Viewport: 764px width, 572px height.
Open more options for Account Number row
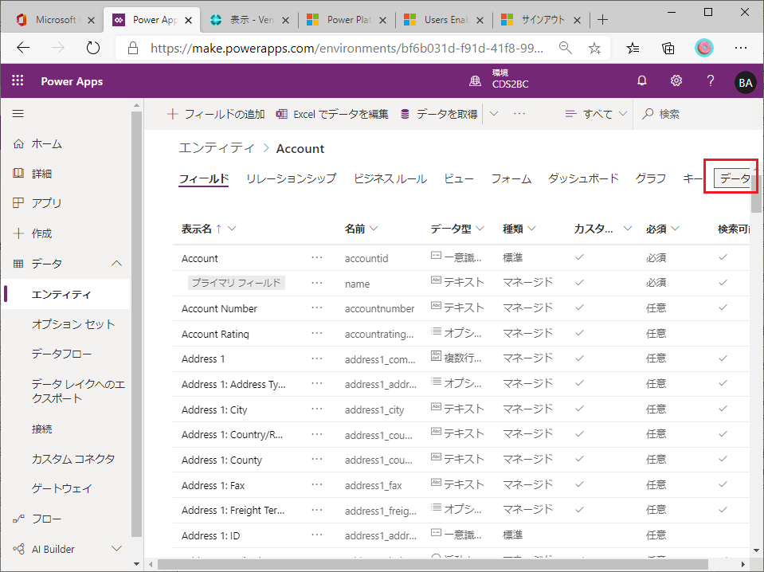(317, 308)
